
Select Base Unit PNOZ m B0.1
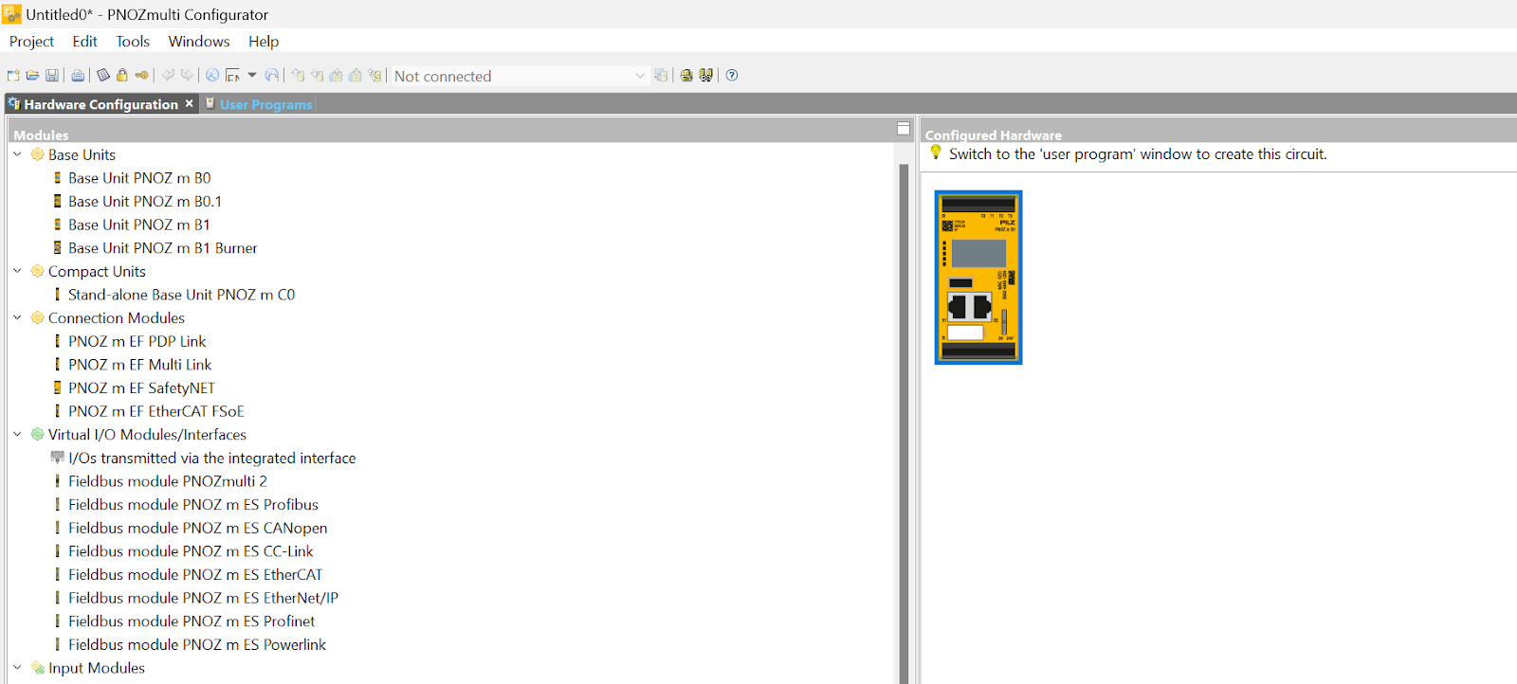[x=145, y=201]
